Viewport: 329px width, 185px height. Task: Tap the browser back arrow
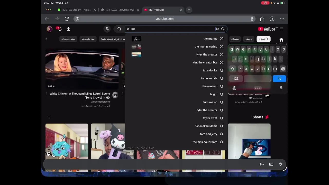47,19
